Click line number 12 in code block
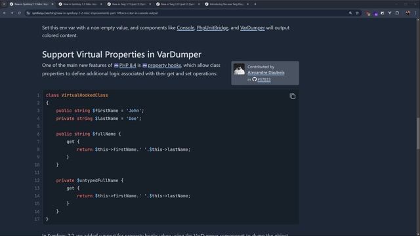The image size is (420, 236). pyautogui.click(x=37, y=180)
